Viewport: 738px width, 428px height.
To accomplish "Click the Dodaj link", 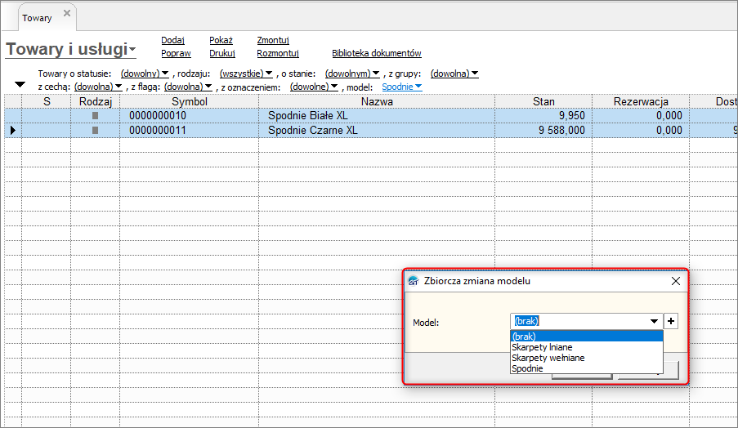I will coord(172,41).
